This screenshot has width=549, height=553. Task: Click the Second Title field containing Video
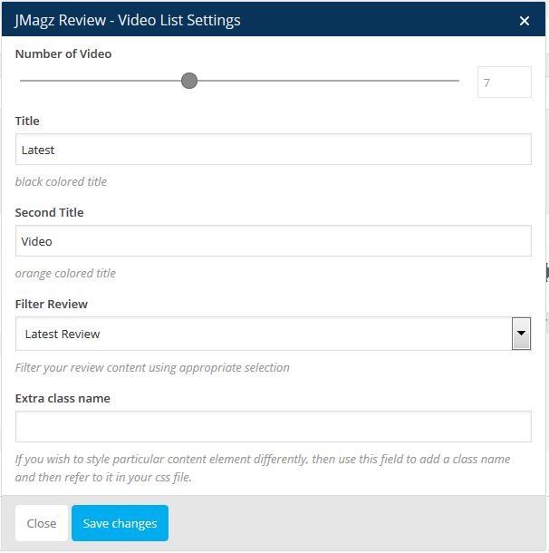(x=273, y=241)
